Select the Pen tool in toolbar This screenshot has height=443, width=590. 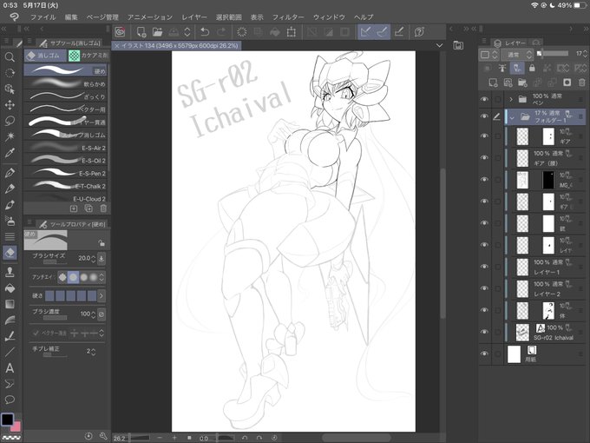pos(10,173)
